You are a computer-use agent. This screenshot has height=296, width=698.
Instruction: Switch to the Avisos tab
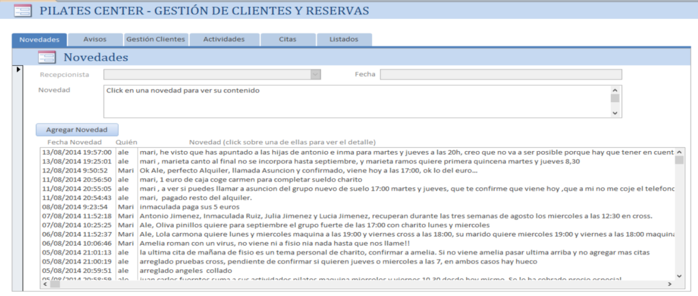click(x=95, y=39)
